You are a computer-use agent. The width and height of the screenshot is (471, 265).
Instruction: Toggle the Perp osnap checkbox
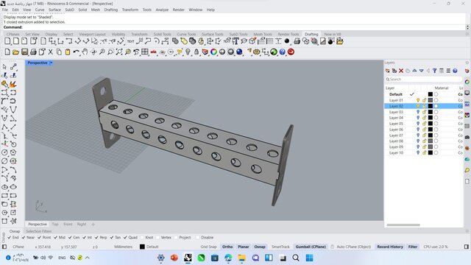pyautogui.click(x=96, y=237)
